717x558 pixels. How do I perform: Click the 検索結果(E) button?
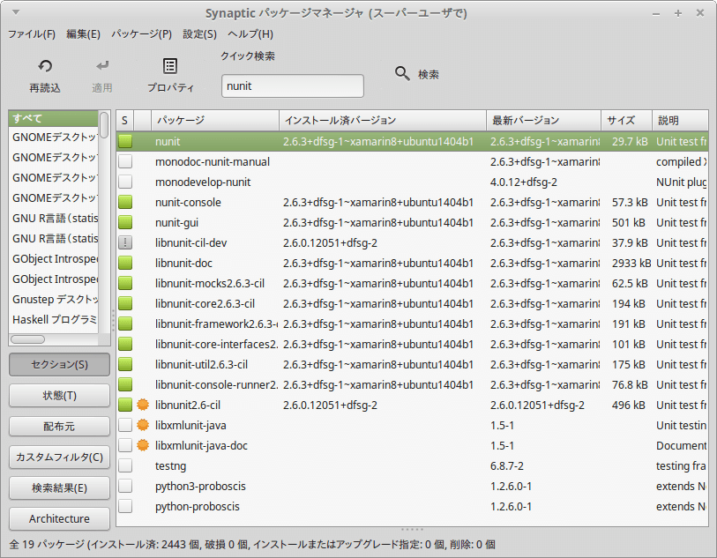pyautogui.click(x=59, y=488)
